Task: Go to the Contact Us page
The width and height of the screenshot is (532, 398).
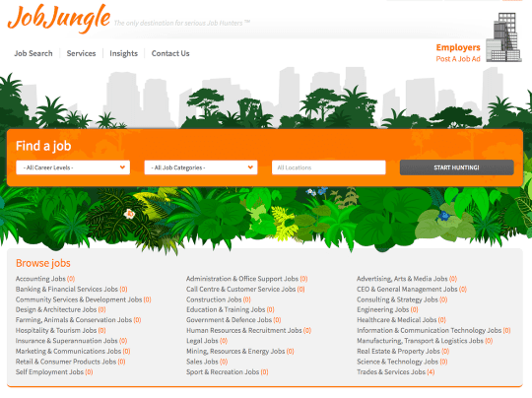Action: 170,53
